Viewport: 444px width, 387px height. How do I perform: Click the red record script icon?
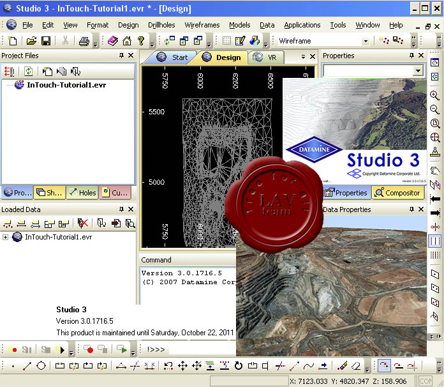pyautogui.click(x=89, y=349)
